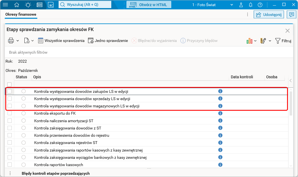The height and width of the screenshot is (177, 298).
Task: Click the print icon
Action: (11, 41)
